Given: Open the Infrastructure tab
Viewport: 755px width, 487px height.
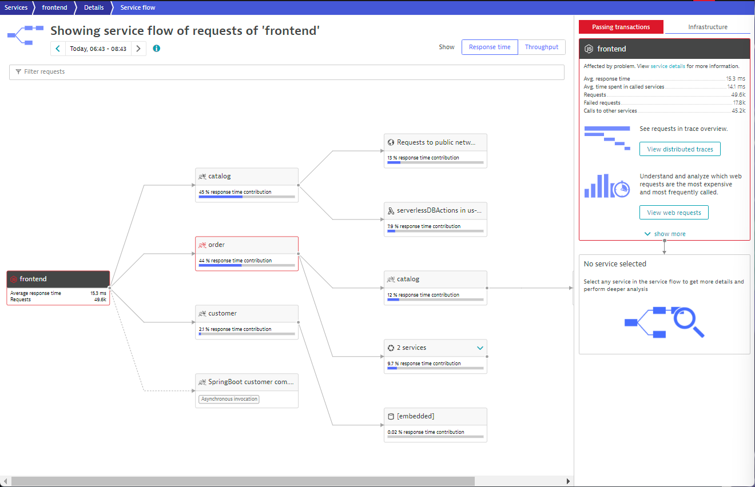Looking at the screenshot, I should pyautogui.click(x=708, y=27).
